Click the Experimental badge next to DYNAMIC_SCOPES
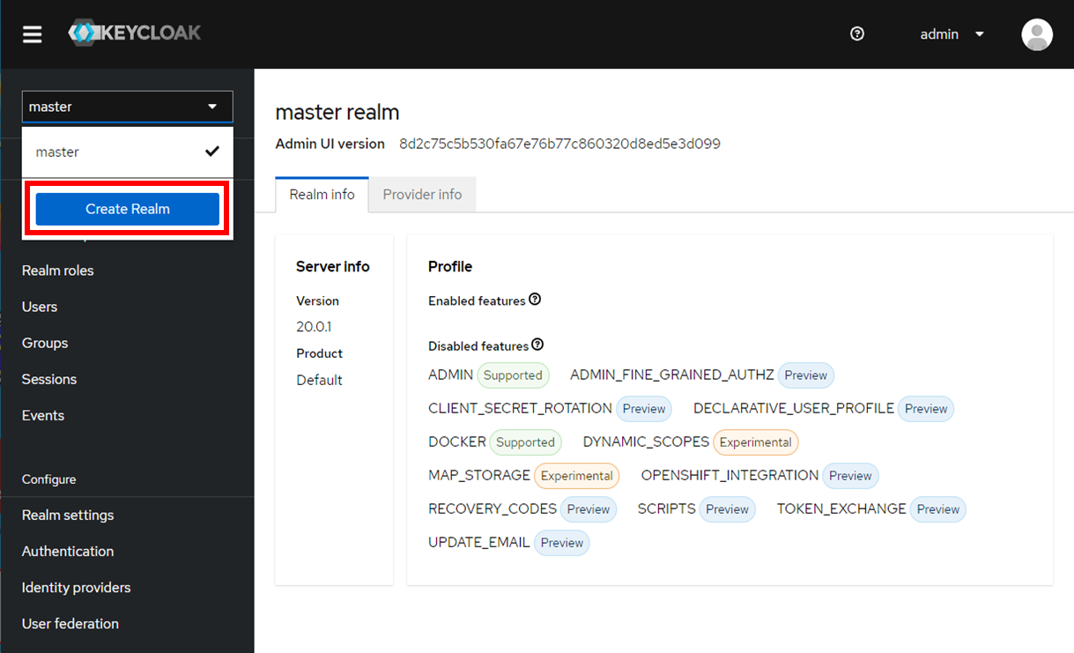 [x=755, y=442]
